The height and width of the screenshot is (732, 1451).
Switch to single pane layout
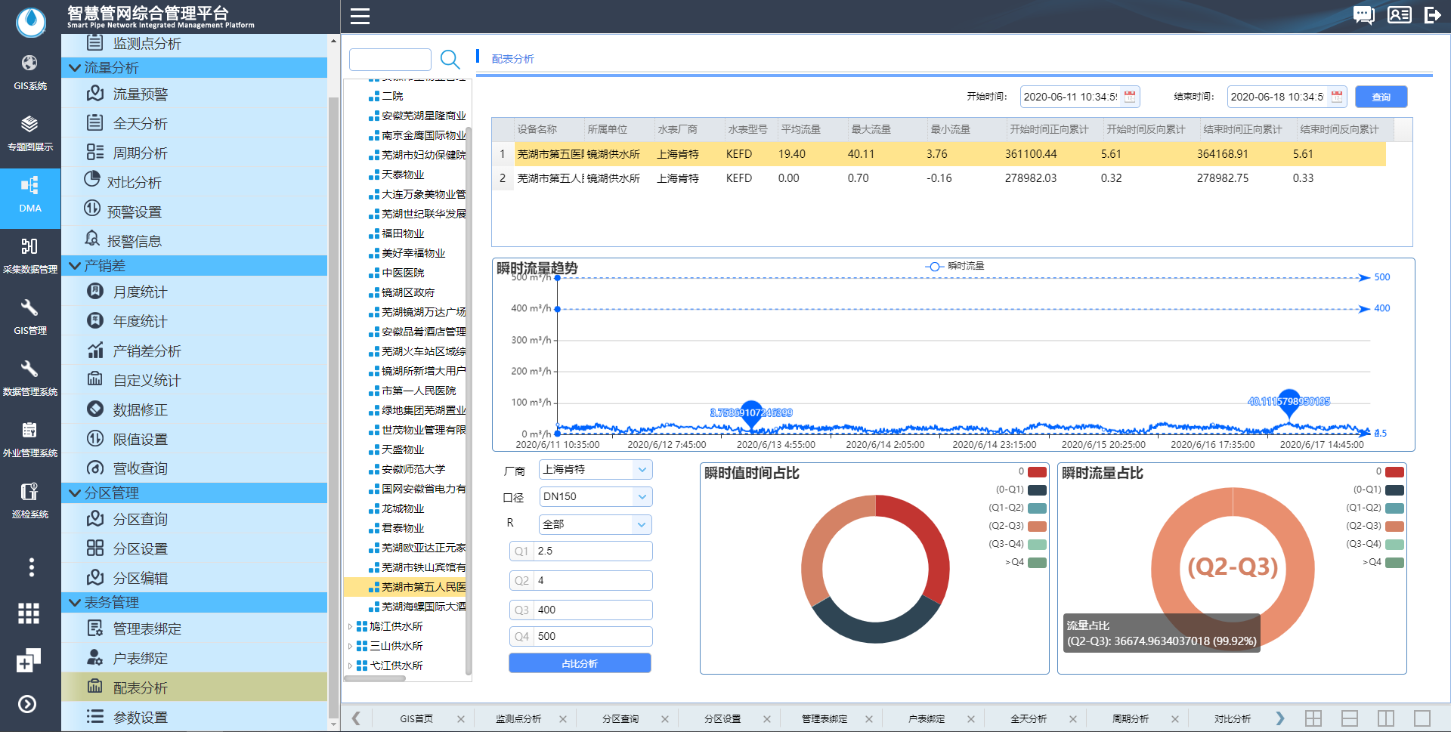click(x=1422, y=718)
